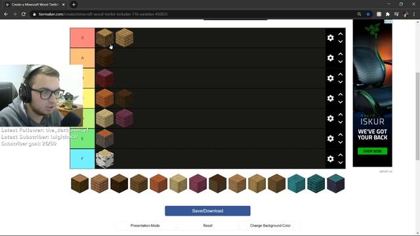The height and width of the screenshot is (236, 420).
Task: Close the Minecraft Wood Tierlist tab
Action: click(x=64, y=5)
